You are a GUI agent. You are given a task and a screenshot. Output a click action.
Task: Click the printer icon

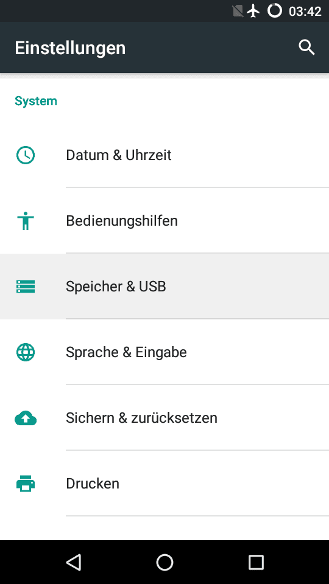tap(26, 484)
